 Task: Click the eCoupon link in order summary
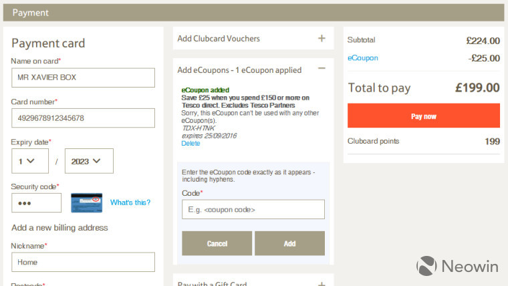coord(362,58)
